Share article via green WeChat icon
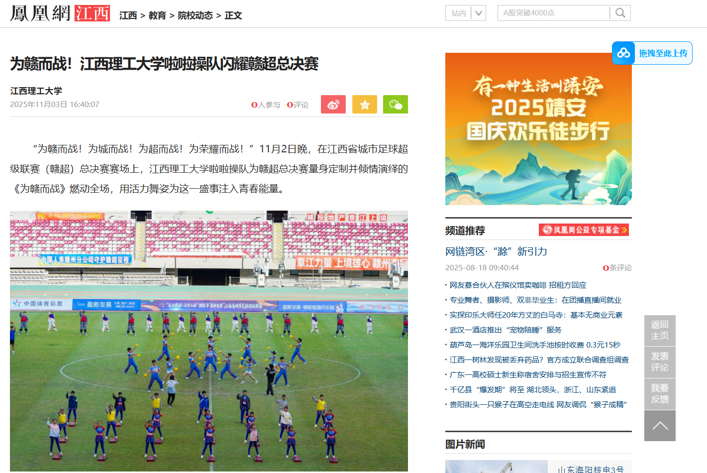The image size is (707, 473). coord(396,104)
